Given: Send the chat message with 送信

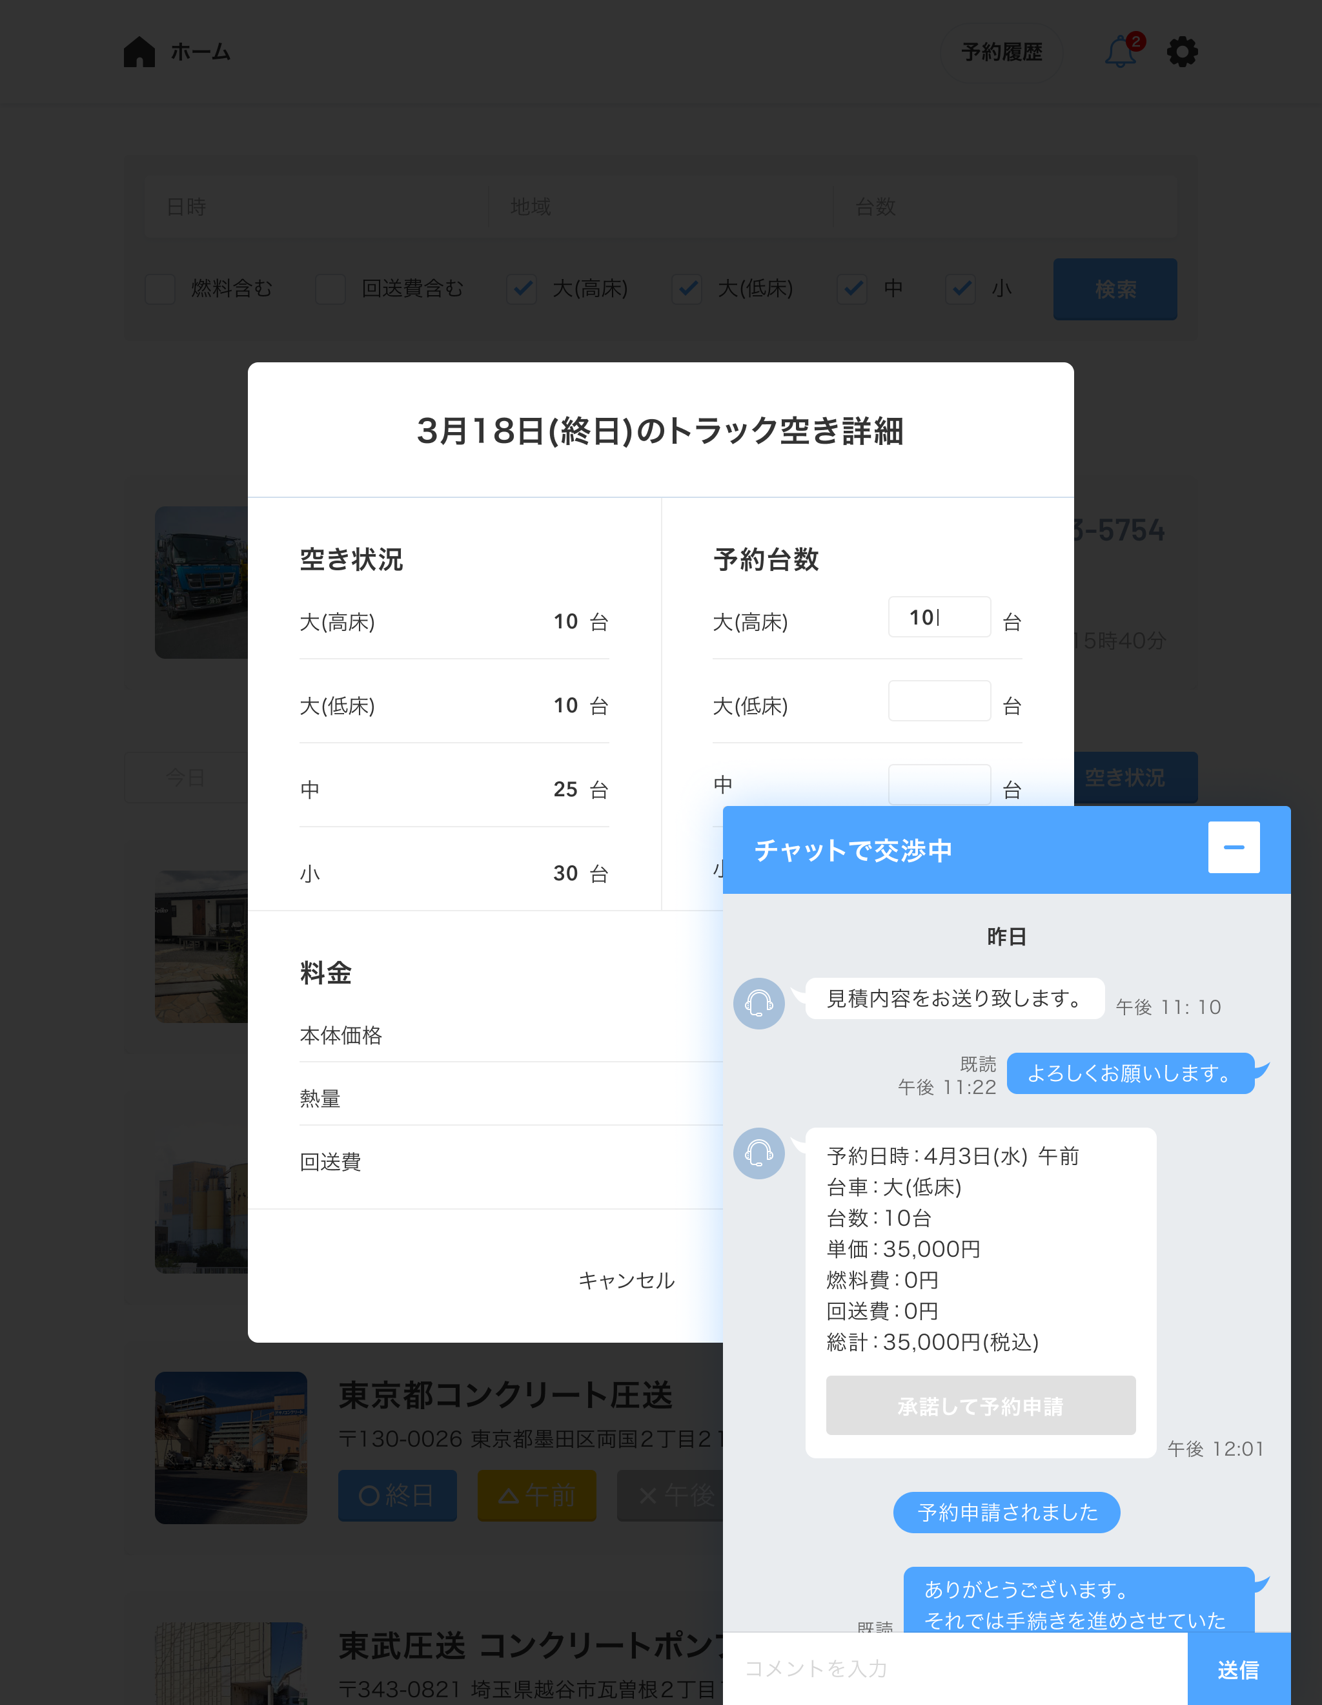Looking at the screenshot, I should pyautogui.click(x=1239, y=1669).
